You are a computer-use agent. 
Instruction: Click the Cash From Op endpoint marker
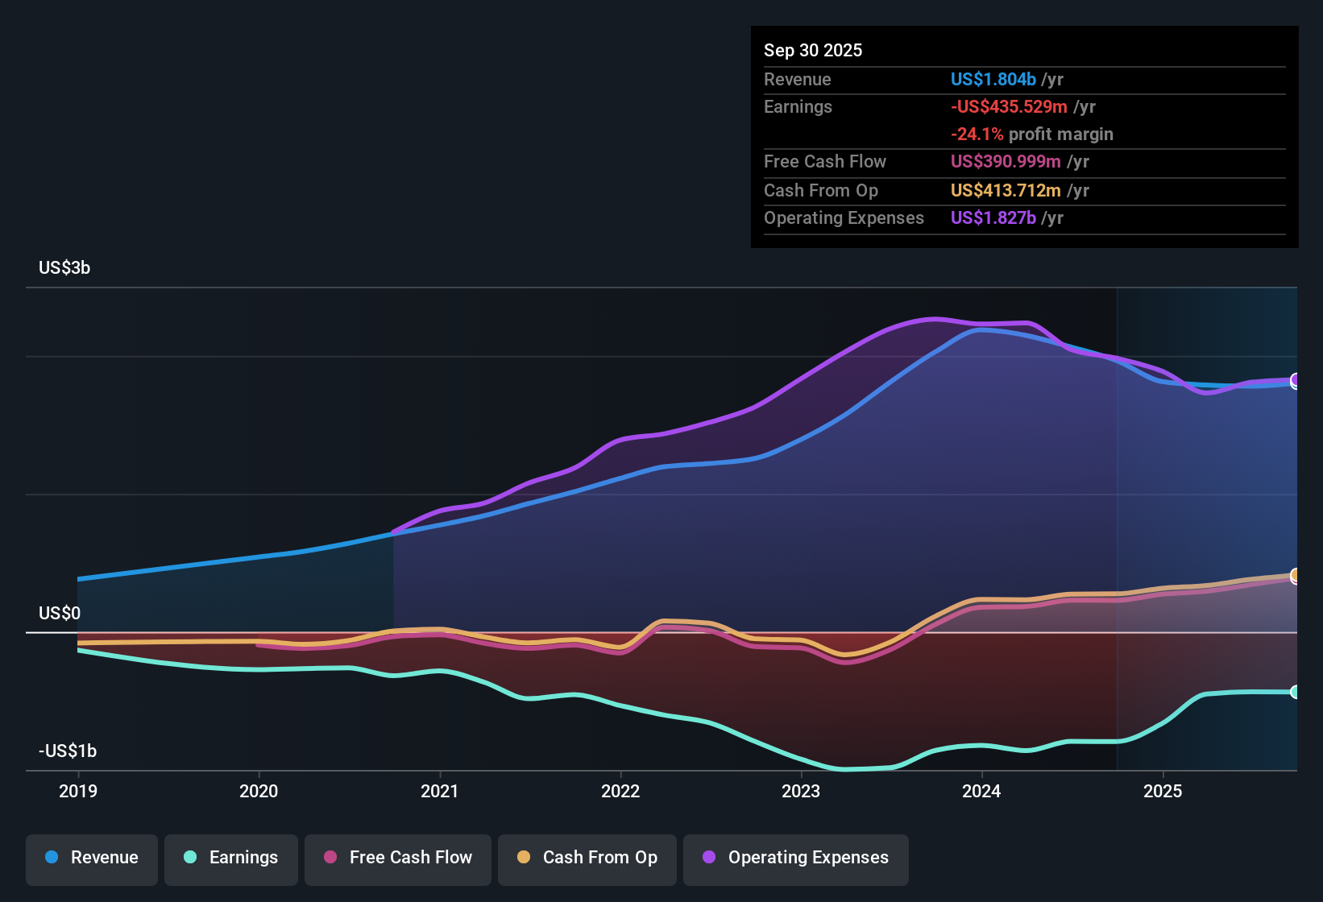point(1295,575)
